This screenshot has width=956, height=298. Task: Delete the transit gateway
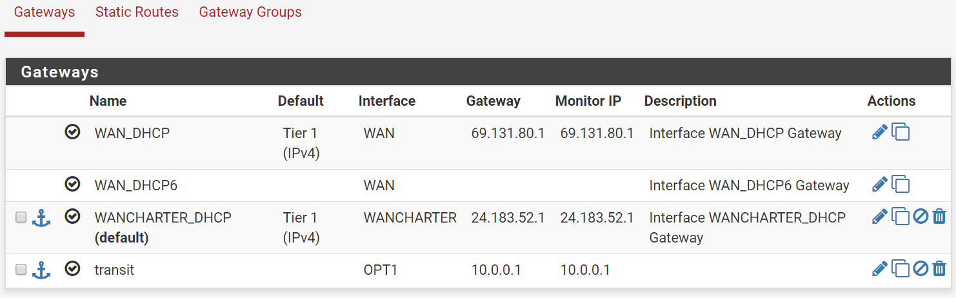[940, 268]
